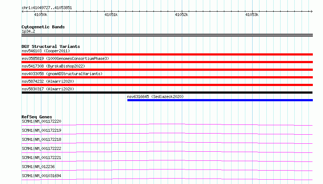The width and height of the screenshot is (323, 184).
Task: Open the SCMH1|NM_001172222 transcript label
Action: pyautogui.click(x=41, y=148)
